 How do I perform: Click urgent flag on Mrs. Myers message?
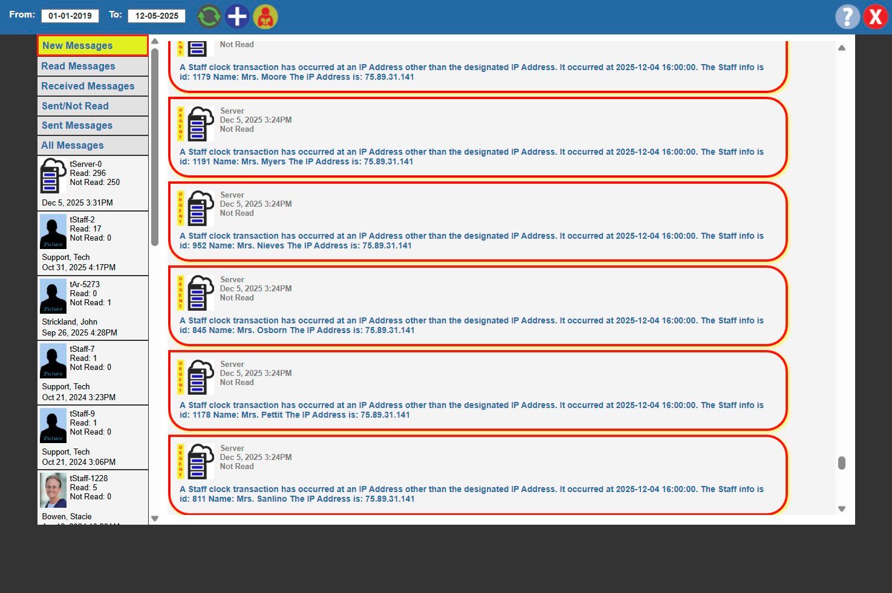click(180, 124)
